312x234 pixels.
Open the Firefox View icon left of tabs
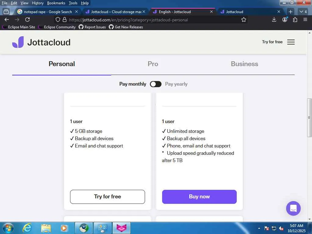[6, 12]
